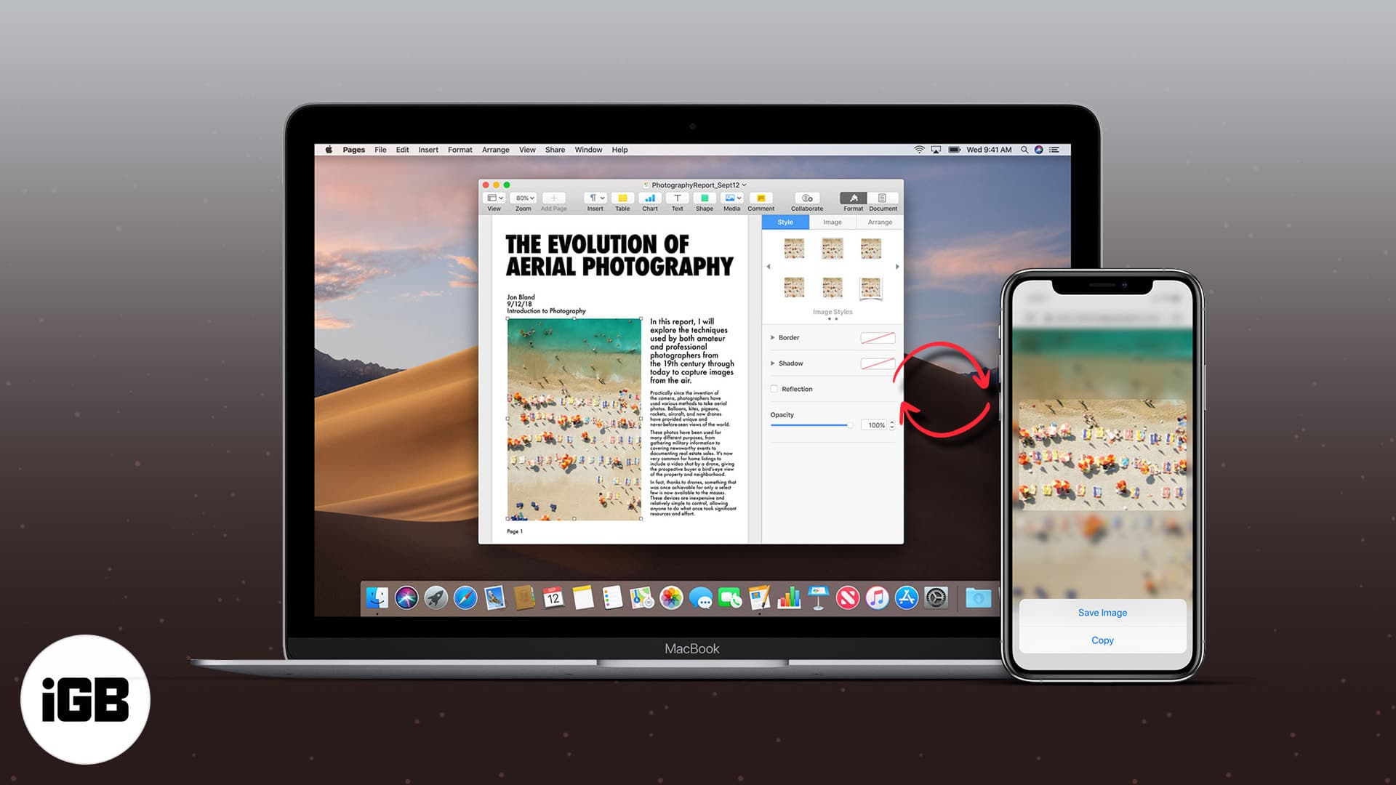
Task: Launch Siri from the dock
Action: 406,598
